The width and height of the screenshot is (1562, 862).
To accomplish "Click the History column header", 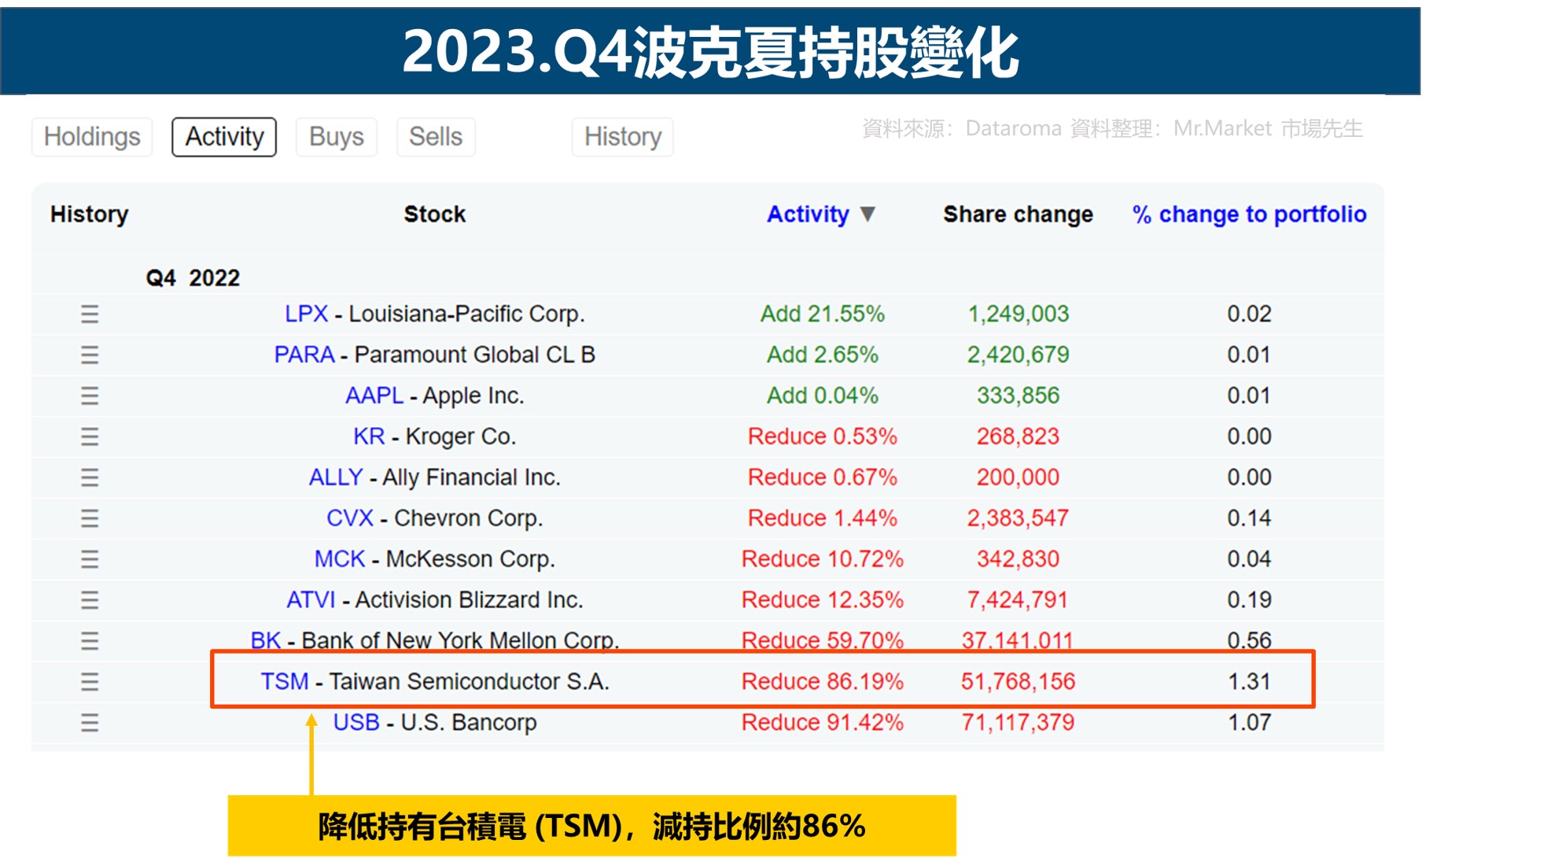I will 89,214.
